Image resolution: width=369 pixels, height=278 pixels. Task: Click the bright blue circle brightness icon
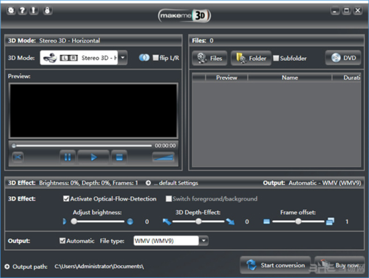tap(130, 221)
